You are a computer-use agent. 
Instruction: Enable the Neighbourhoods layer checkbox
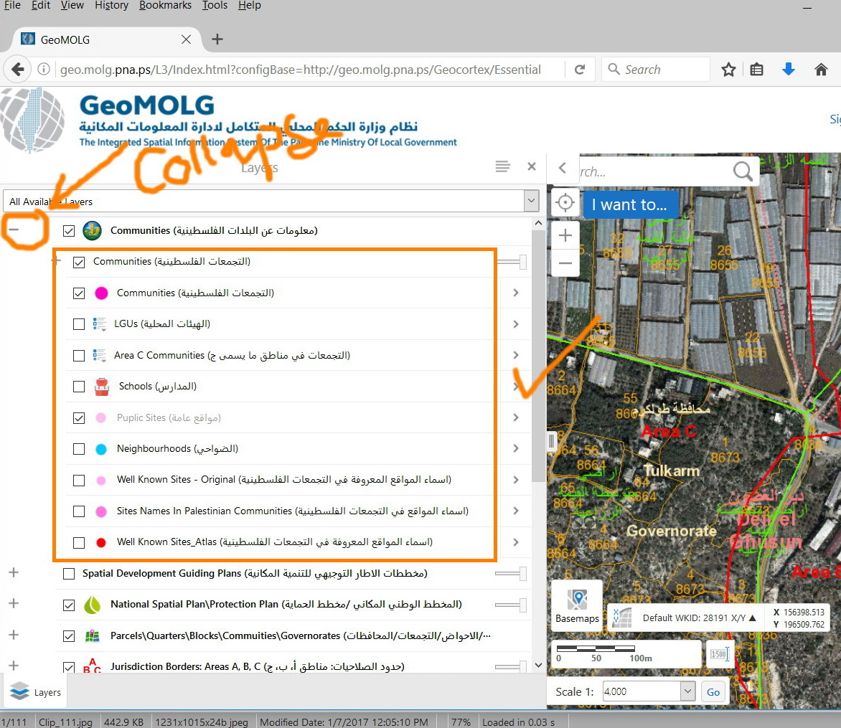79,449
